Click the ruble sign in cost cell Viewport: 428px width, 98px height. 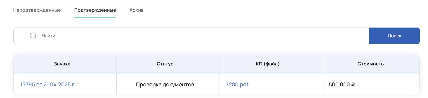click(353, 84)
